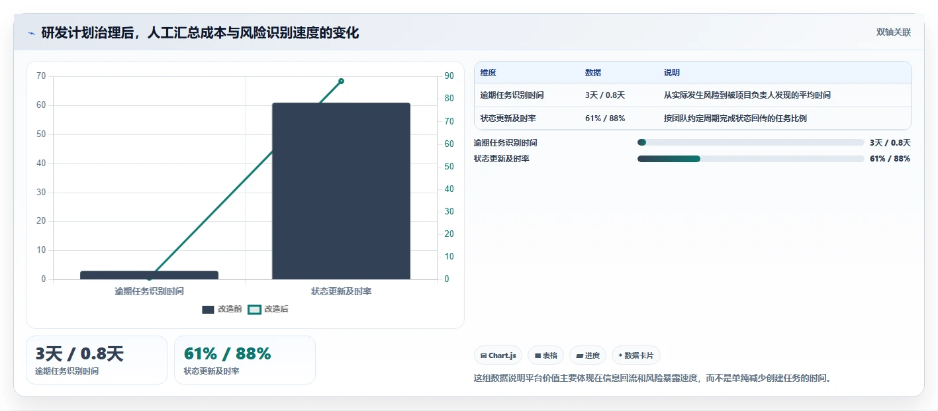Click the 3天 / 0.8天 progress value
Viewport: 938px width, 411px height.
point(890,142)
